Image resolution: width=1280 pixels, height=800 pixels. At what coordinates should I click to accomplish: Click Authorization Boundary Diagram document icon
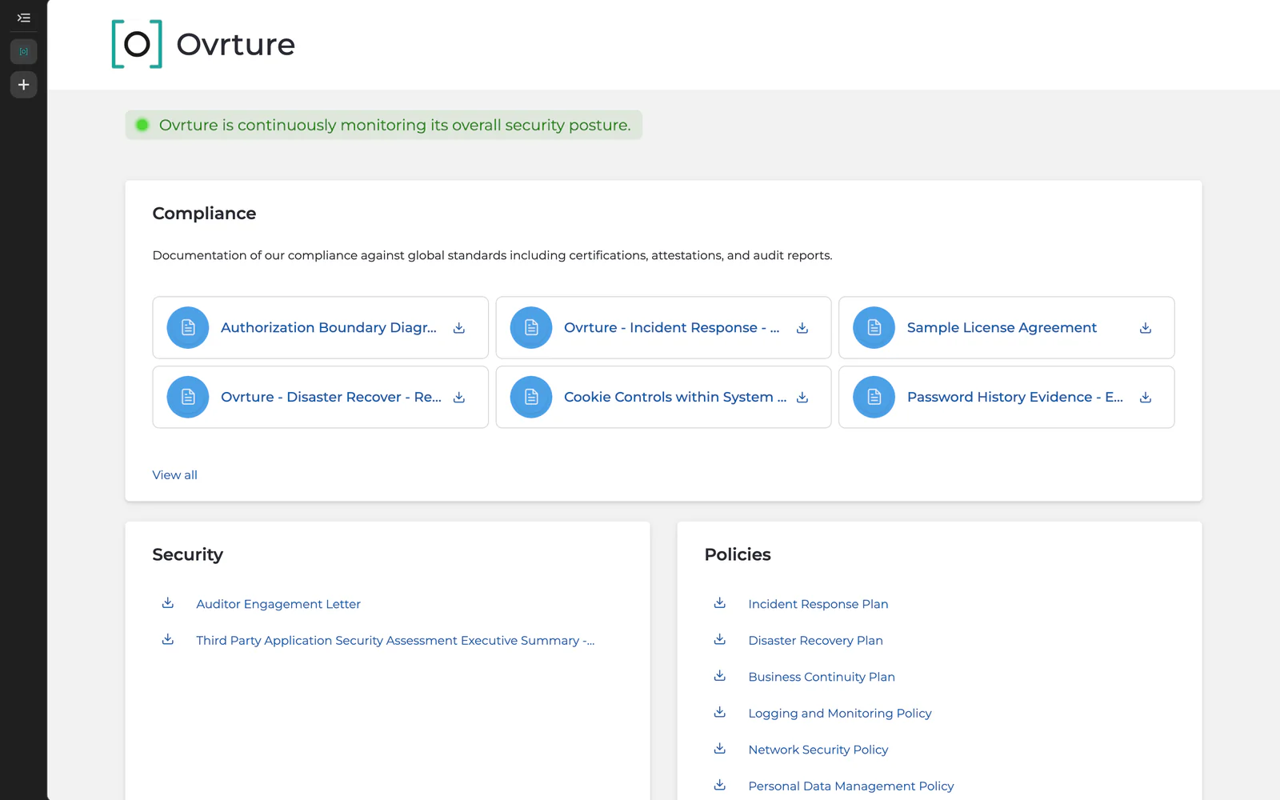click(188, 328)
